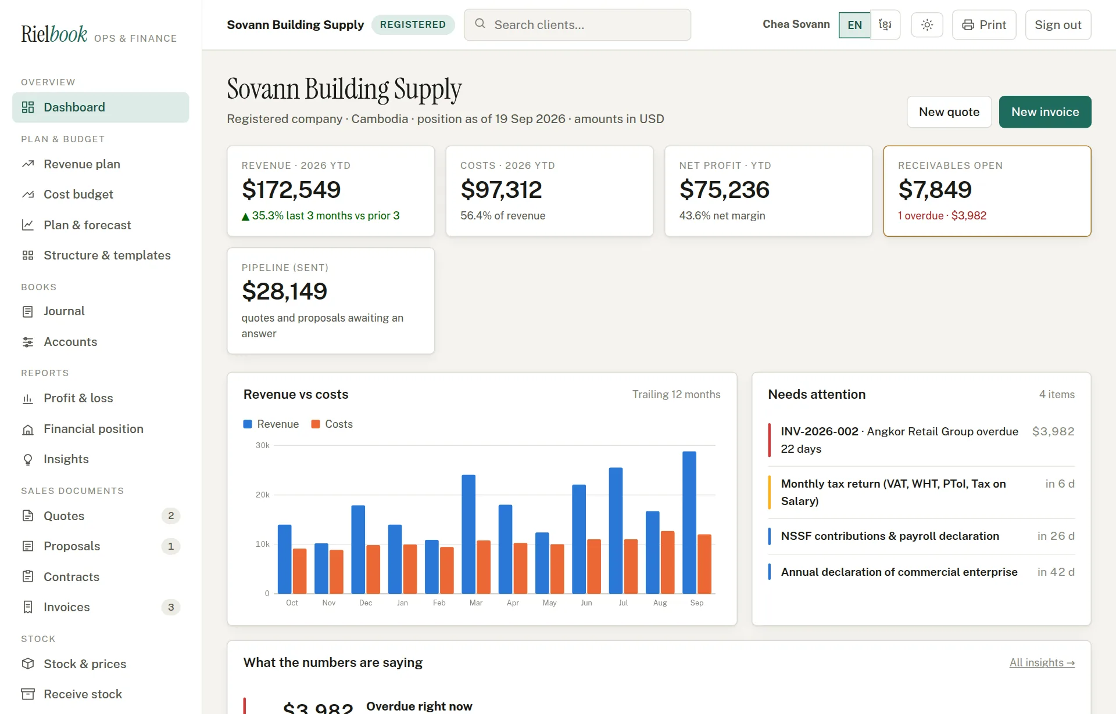The width and height of the screenshot is (1116, 714).
Task: Toggle the light/dark theme sun button
Action: (x=927, y=25)
